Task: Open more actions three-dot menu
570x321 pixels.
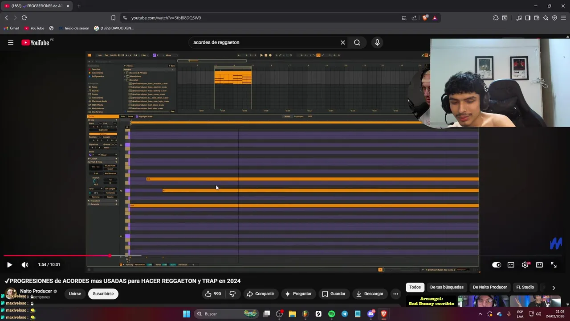Action: 395,294
